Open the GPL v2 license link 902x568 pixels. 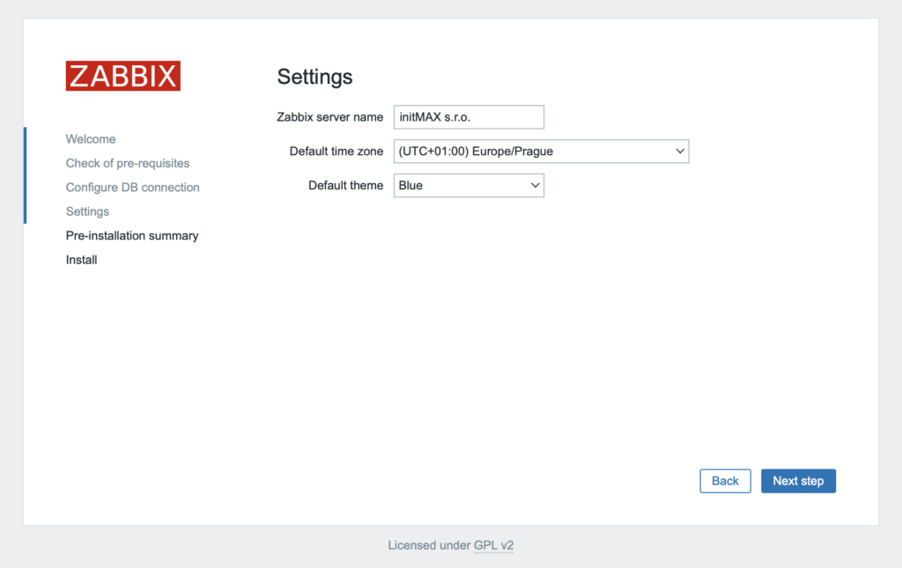pos(493,545)
